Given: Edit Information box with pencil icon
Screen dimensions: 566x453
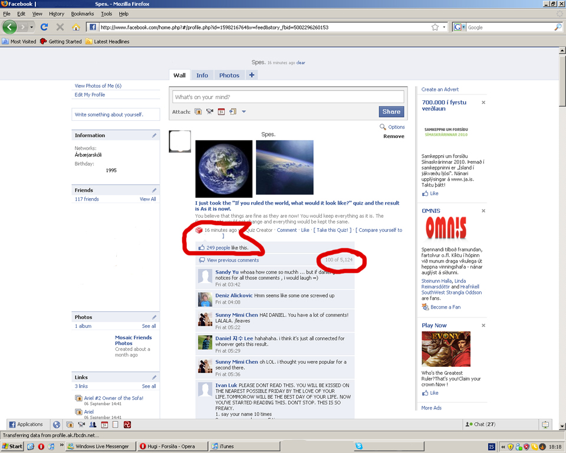Looking at the screenshot, I should (x=154, y=136).
